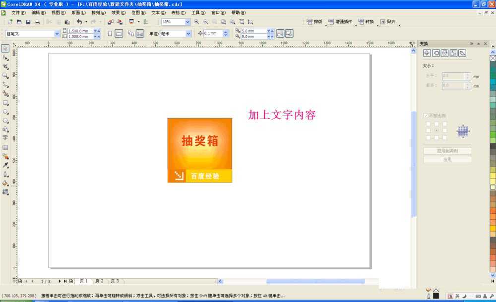The height and width of the screenshot is (302, 496).
Task: Switch to the 页 2 page tab
Action: pos(99,281)
